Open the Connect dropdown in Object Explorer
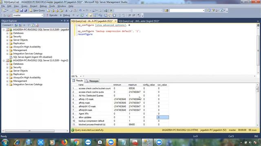Image resolution: width=261 pixels, height=146 pixels. pyautogui.click(x=7, y=25)
